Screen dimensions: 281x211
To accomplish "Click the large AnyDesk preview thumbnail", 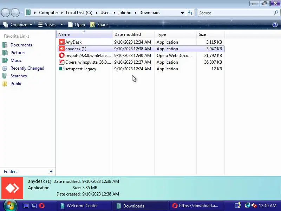I will pos(12,188).
